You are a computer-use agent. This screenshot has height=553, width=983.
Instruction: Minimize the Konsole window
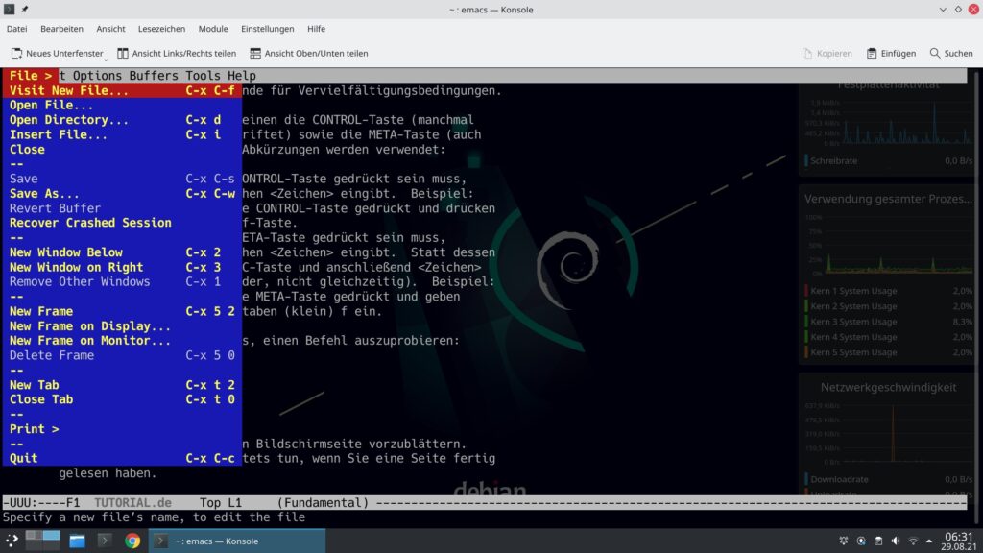click(x=943, y=10)
